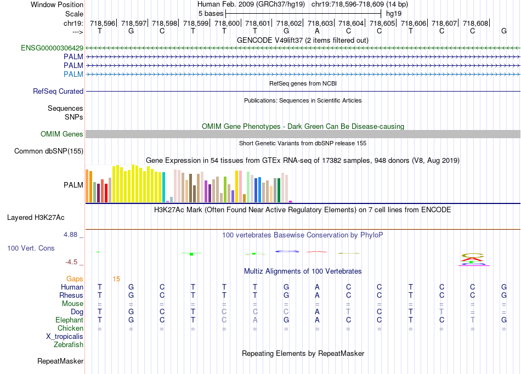Screen dimensions: 521x374
Task: Select the 'chr19:' ruler label
Action: point(73,23)
